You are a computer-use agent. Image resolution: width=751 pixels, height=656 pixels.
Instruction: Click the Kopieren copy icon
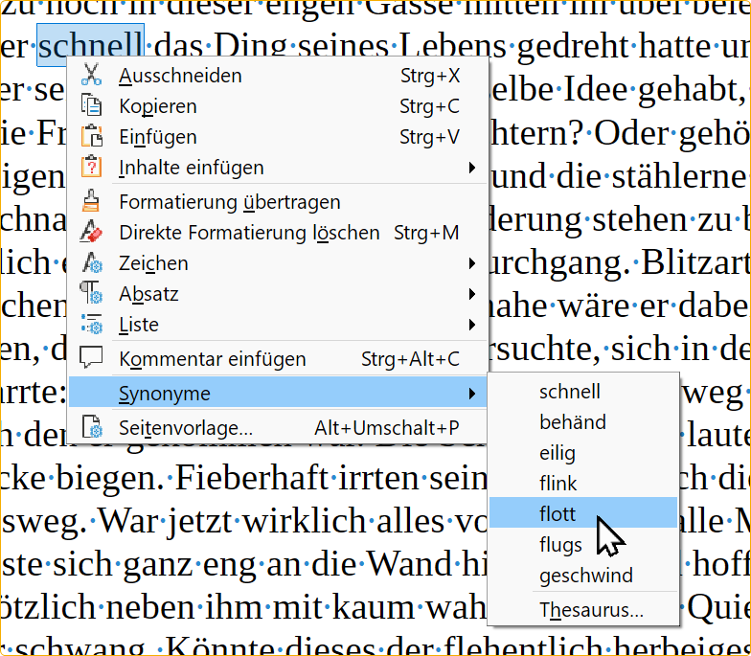(x=92, y=106)
